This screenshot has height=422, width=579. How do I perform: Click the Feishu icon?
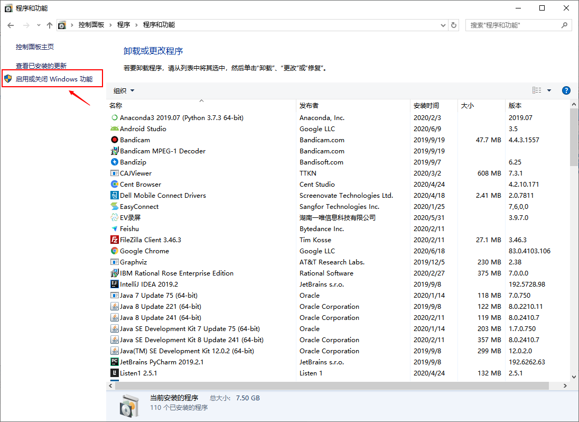point(115,229)
